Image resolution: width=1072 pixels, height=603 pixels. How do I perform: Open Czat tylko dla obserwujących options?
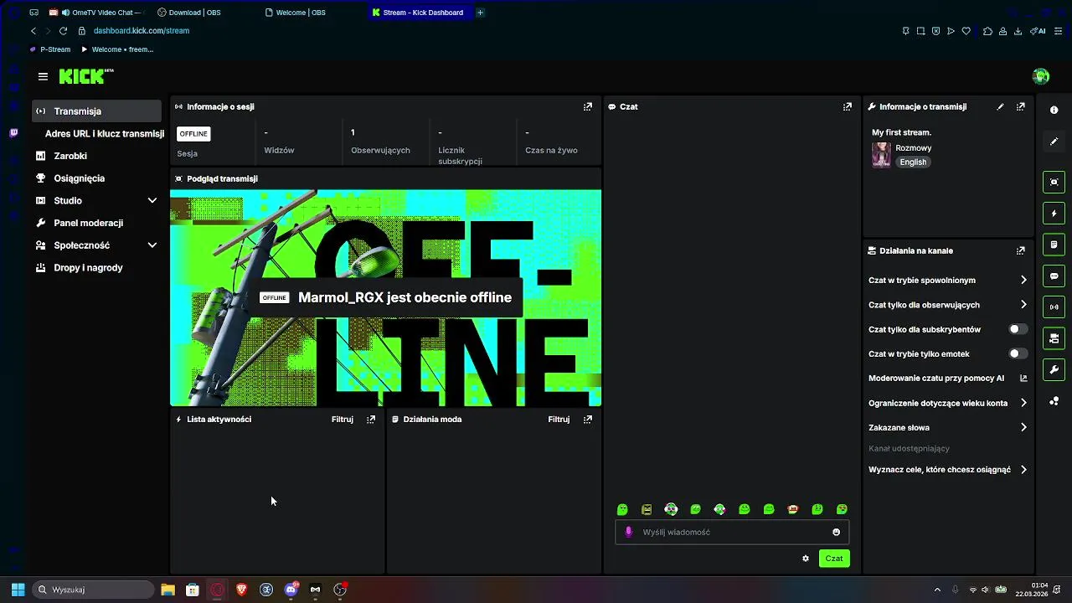point(947,305)
